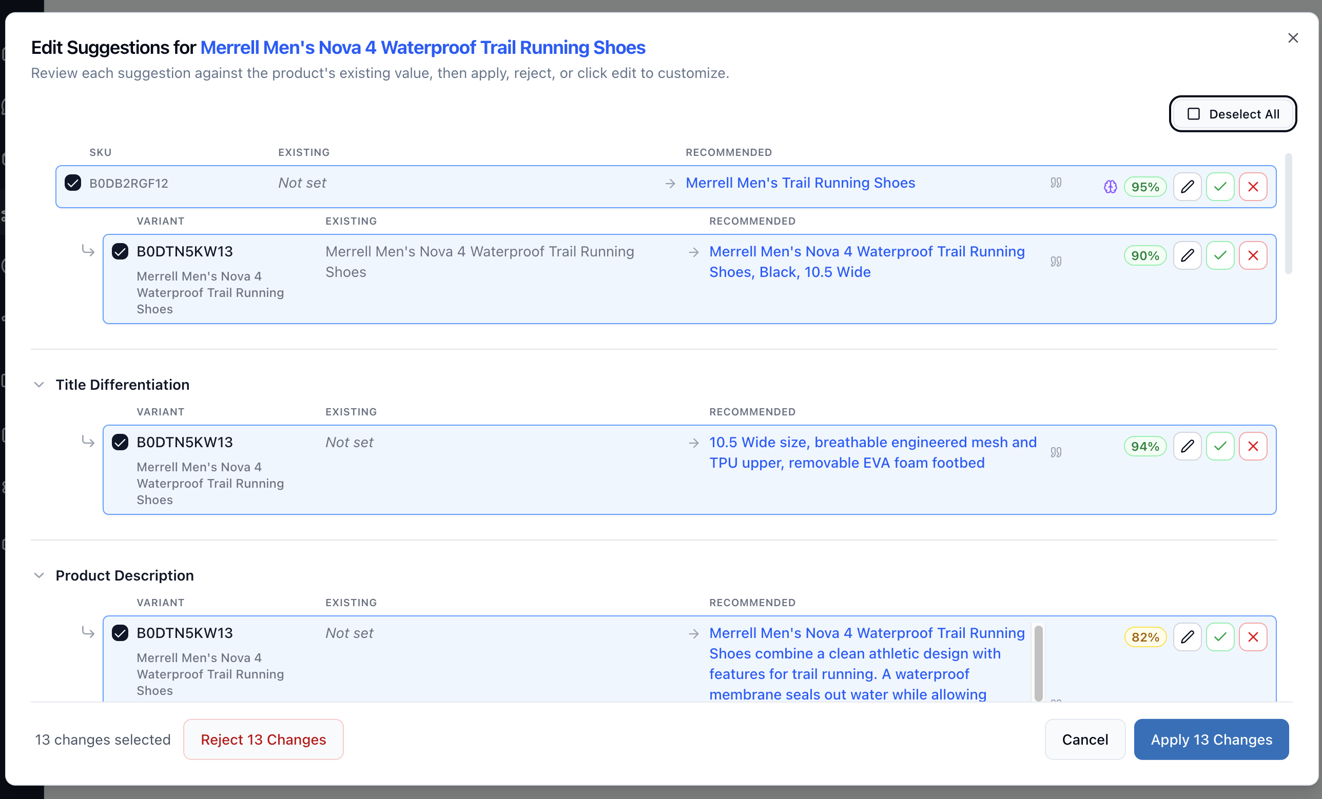The width and height of the screenshot is (1322, 799).
Task: Accept the 94% Title Differentiation suggestion
Action: click(x=1220, y=446)
